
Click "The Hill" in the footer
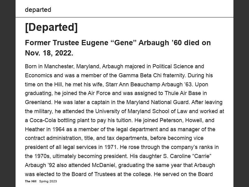pos(31,181)
